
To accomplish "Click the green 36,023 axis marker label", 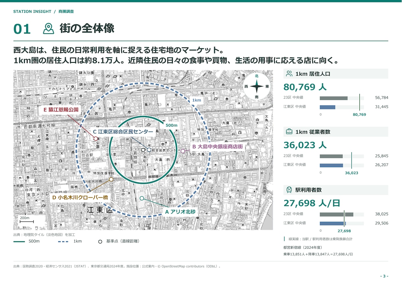I will tap(352, 173).
